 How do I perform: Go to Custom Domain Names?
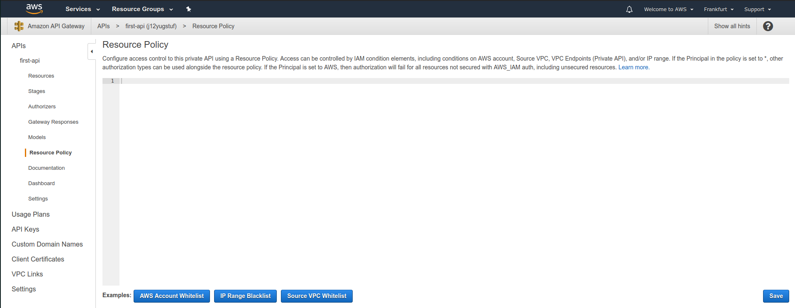pyautogui.click(x=47, y=244)
